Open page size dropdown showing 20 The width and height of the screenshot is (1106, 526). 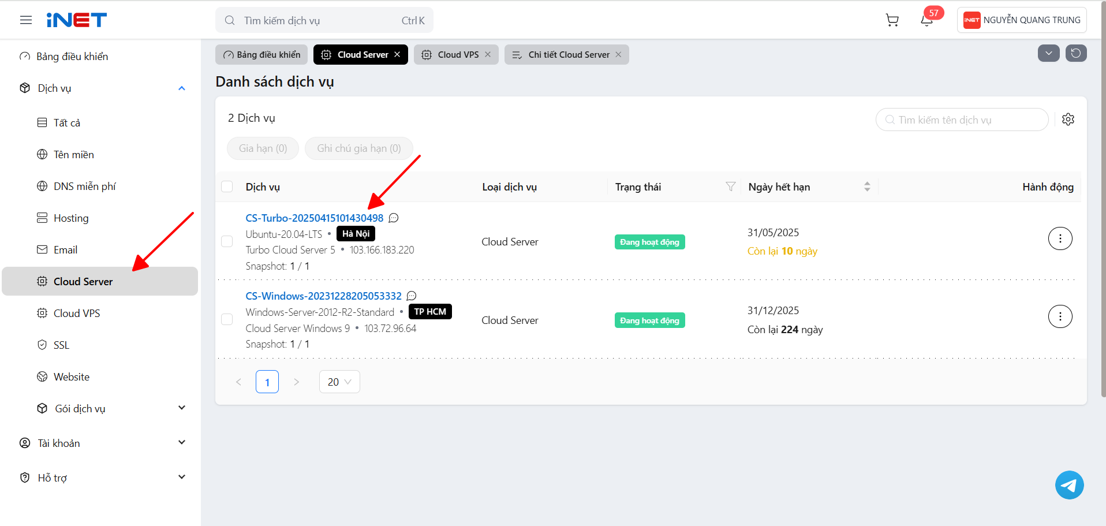[x=339, y=382]
